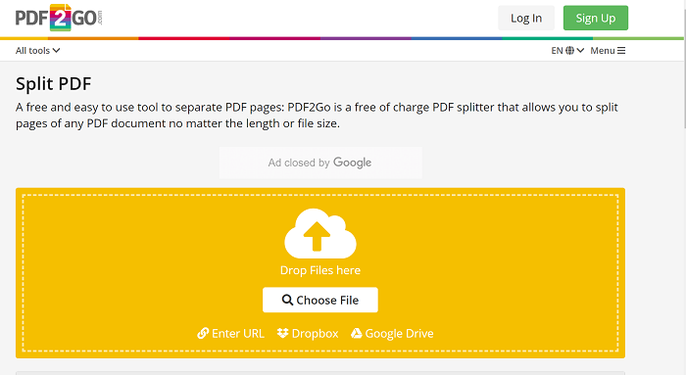Click the Log In button
The height and width of the screenshot is (375, 686).
526,18
